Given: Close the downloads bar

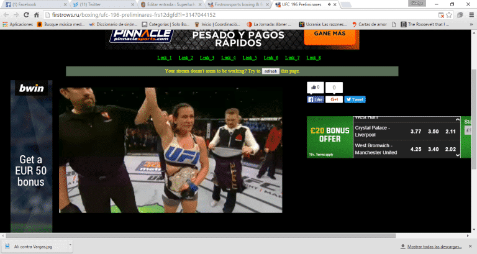Looking at the screenshot, I should click(x=470, y=247).
